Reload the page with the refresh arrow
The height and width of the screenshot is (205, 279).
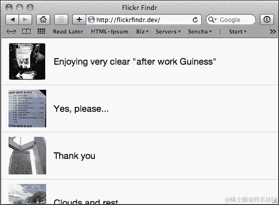click(195, 20)
